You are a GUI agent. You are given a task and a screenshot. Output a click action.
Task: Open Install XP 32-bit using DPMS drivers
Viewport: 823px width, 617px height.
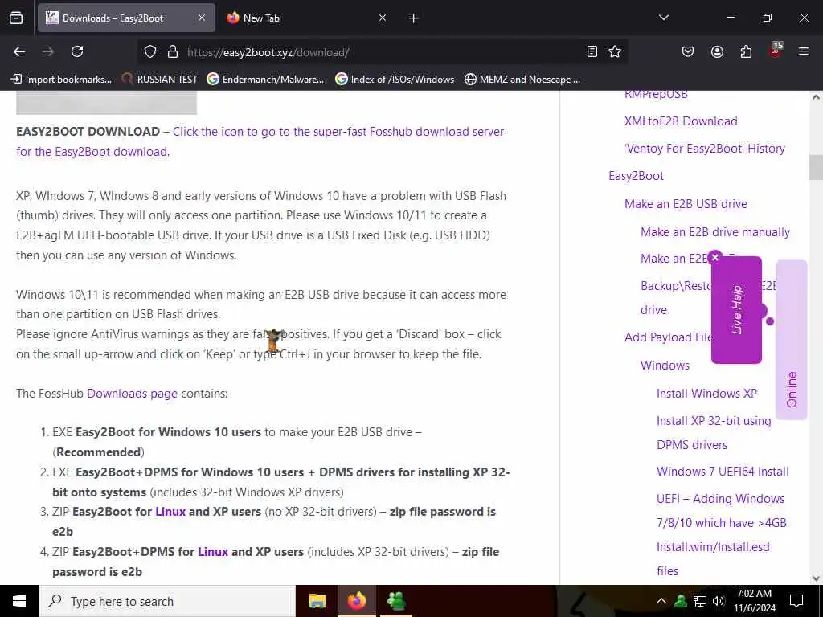coord(714,433)
